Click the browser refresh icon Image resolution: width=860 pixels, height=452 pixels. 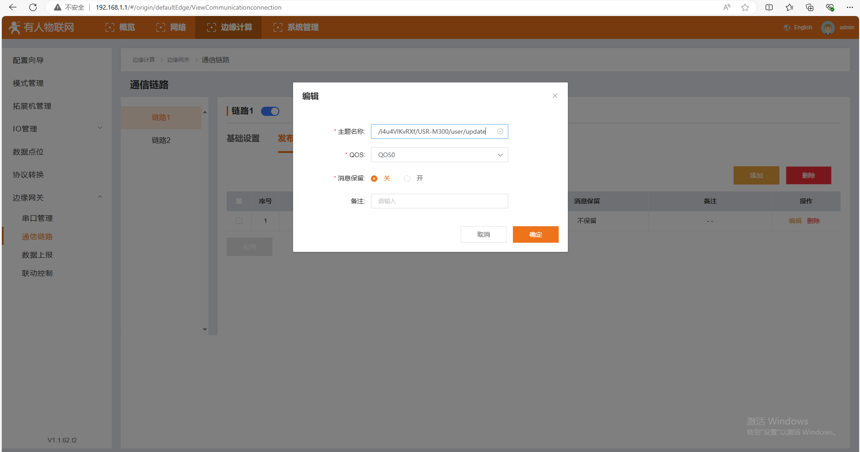click(x=33, y=7)
